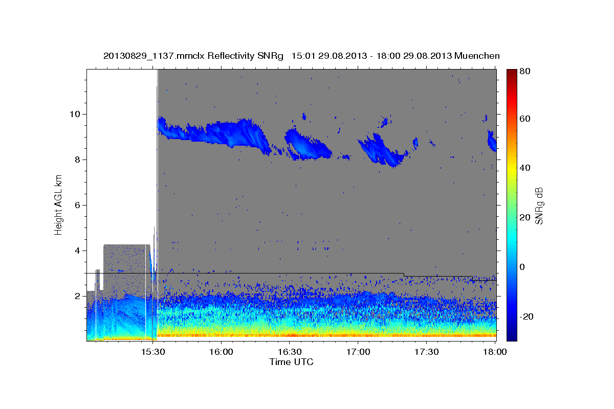
Task: Click the plot title starting with 20130829_1137.mmclx
Action: (301, 56)
